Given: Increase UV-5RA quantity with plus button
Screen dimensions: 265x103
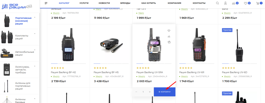Looking at the screenshot, I should pos(150,92).
